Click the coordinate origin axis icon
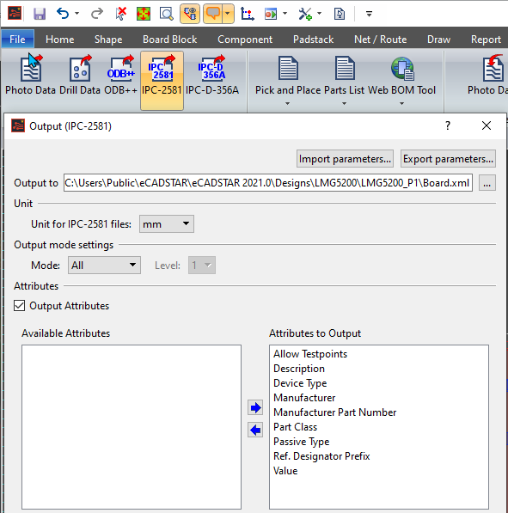 248,14
